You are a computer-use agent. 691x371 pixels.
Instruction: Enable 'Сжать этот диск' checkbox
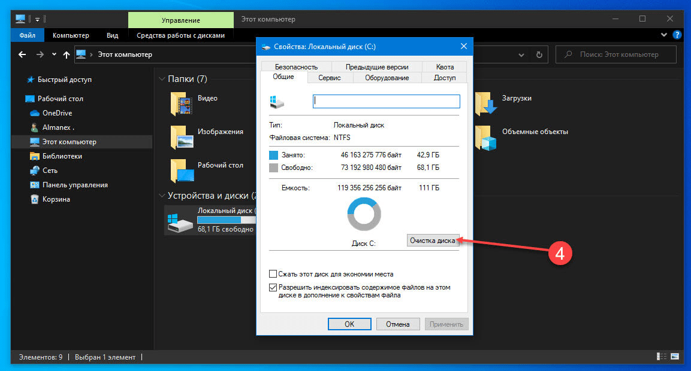pyautogui.click(x=273, y=274)
